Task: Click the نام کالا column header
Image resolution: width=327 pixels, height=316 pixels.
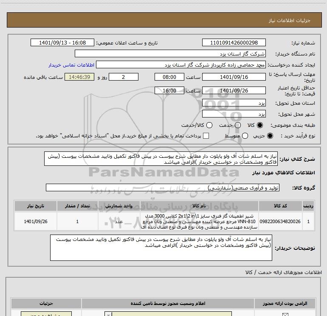Action: point(199,206)
